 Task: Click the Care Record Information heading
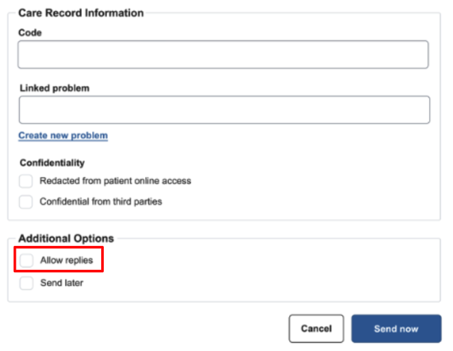pyautogui.click(x=81, y=13)
